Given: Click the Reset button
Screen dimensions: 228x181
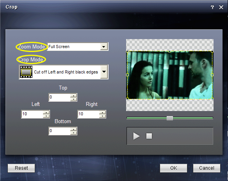Looking at the screenshot, I should point(21,168).
